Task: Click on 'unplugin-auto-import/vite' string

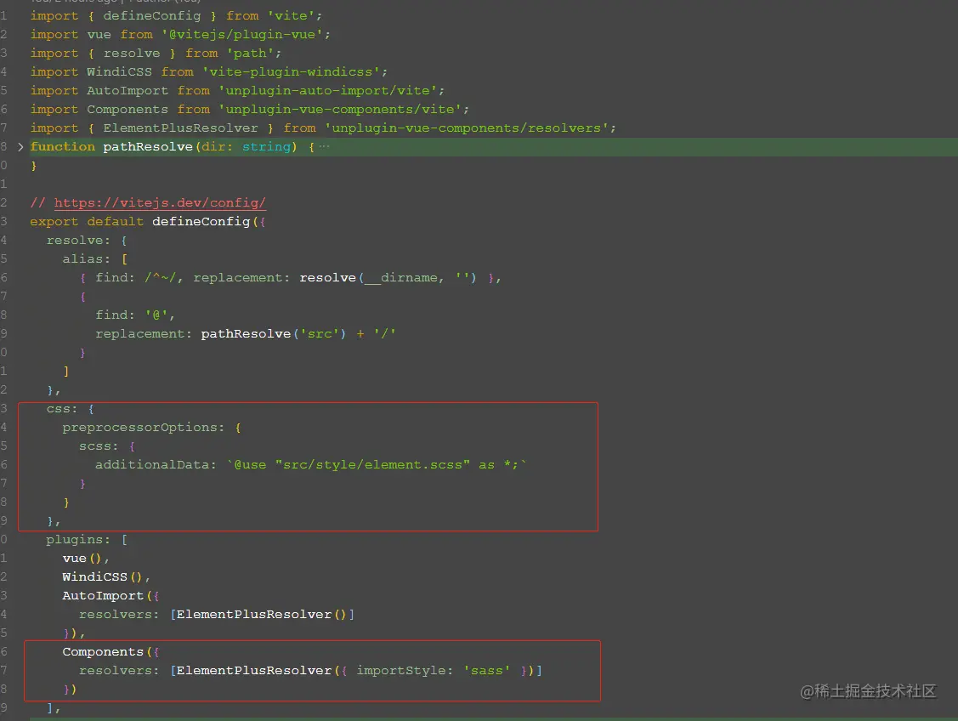Action: [328, 90]
